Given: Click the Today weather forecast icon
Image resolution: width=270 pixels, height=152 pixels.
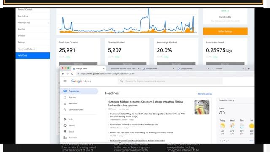Looking at the screenshot, I should coord(222,126).
